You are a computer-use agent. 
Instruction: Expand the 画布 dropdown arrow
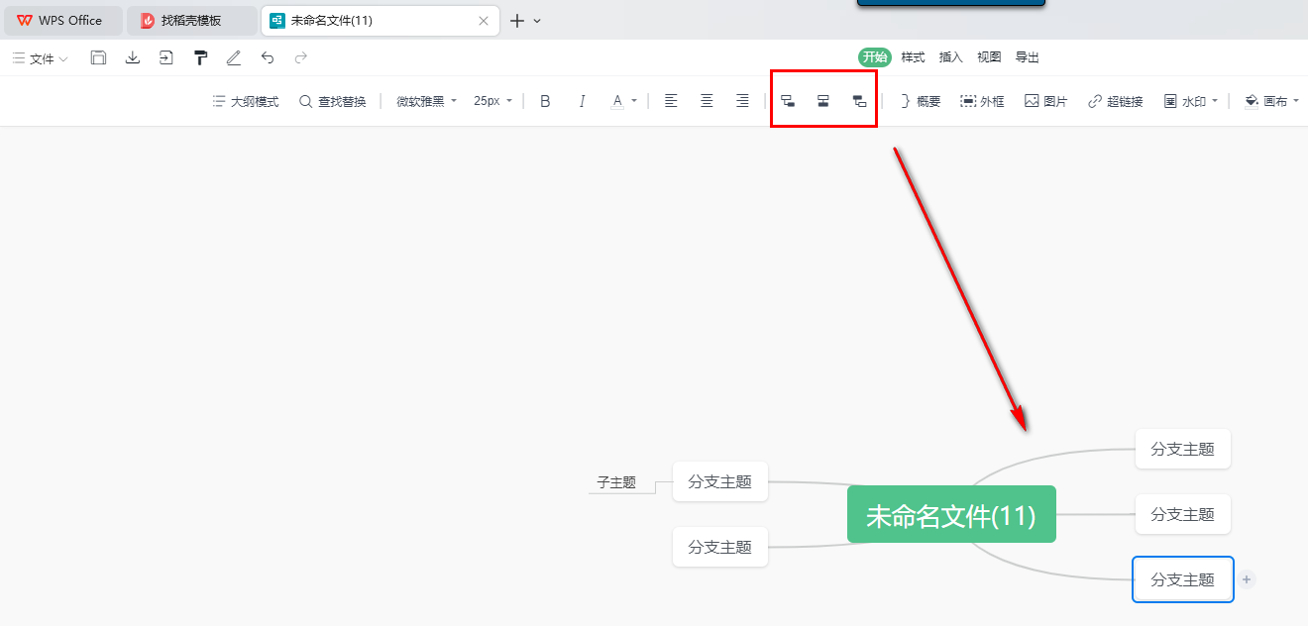click(1296, 101)
